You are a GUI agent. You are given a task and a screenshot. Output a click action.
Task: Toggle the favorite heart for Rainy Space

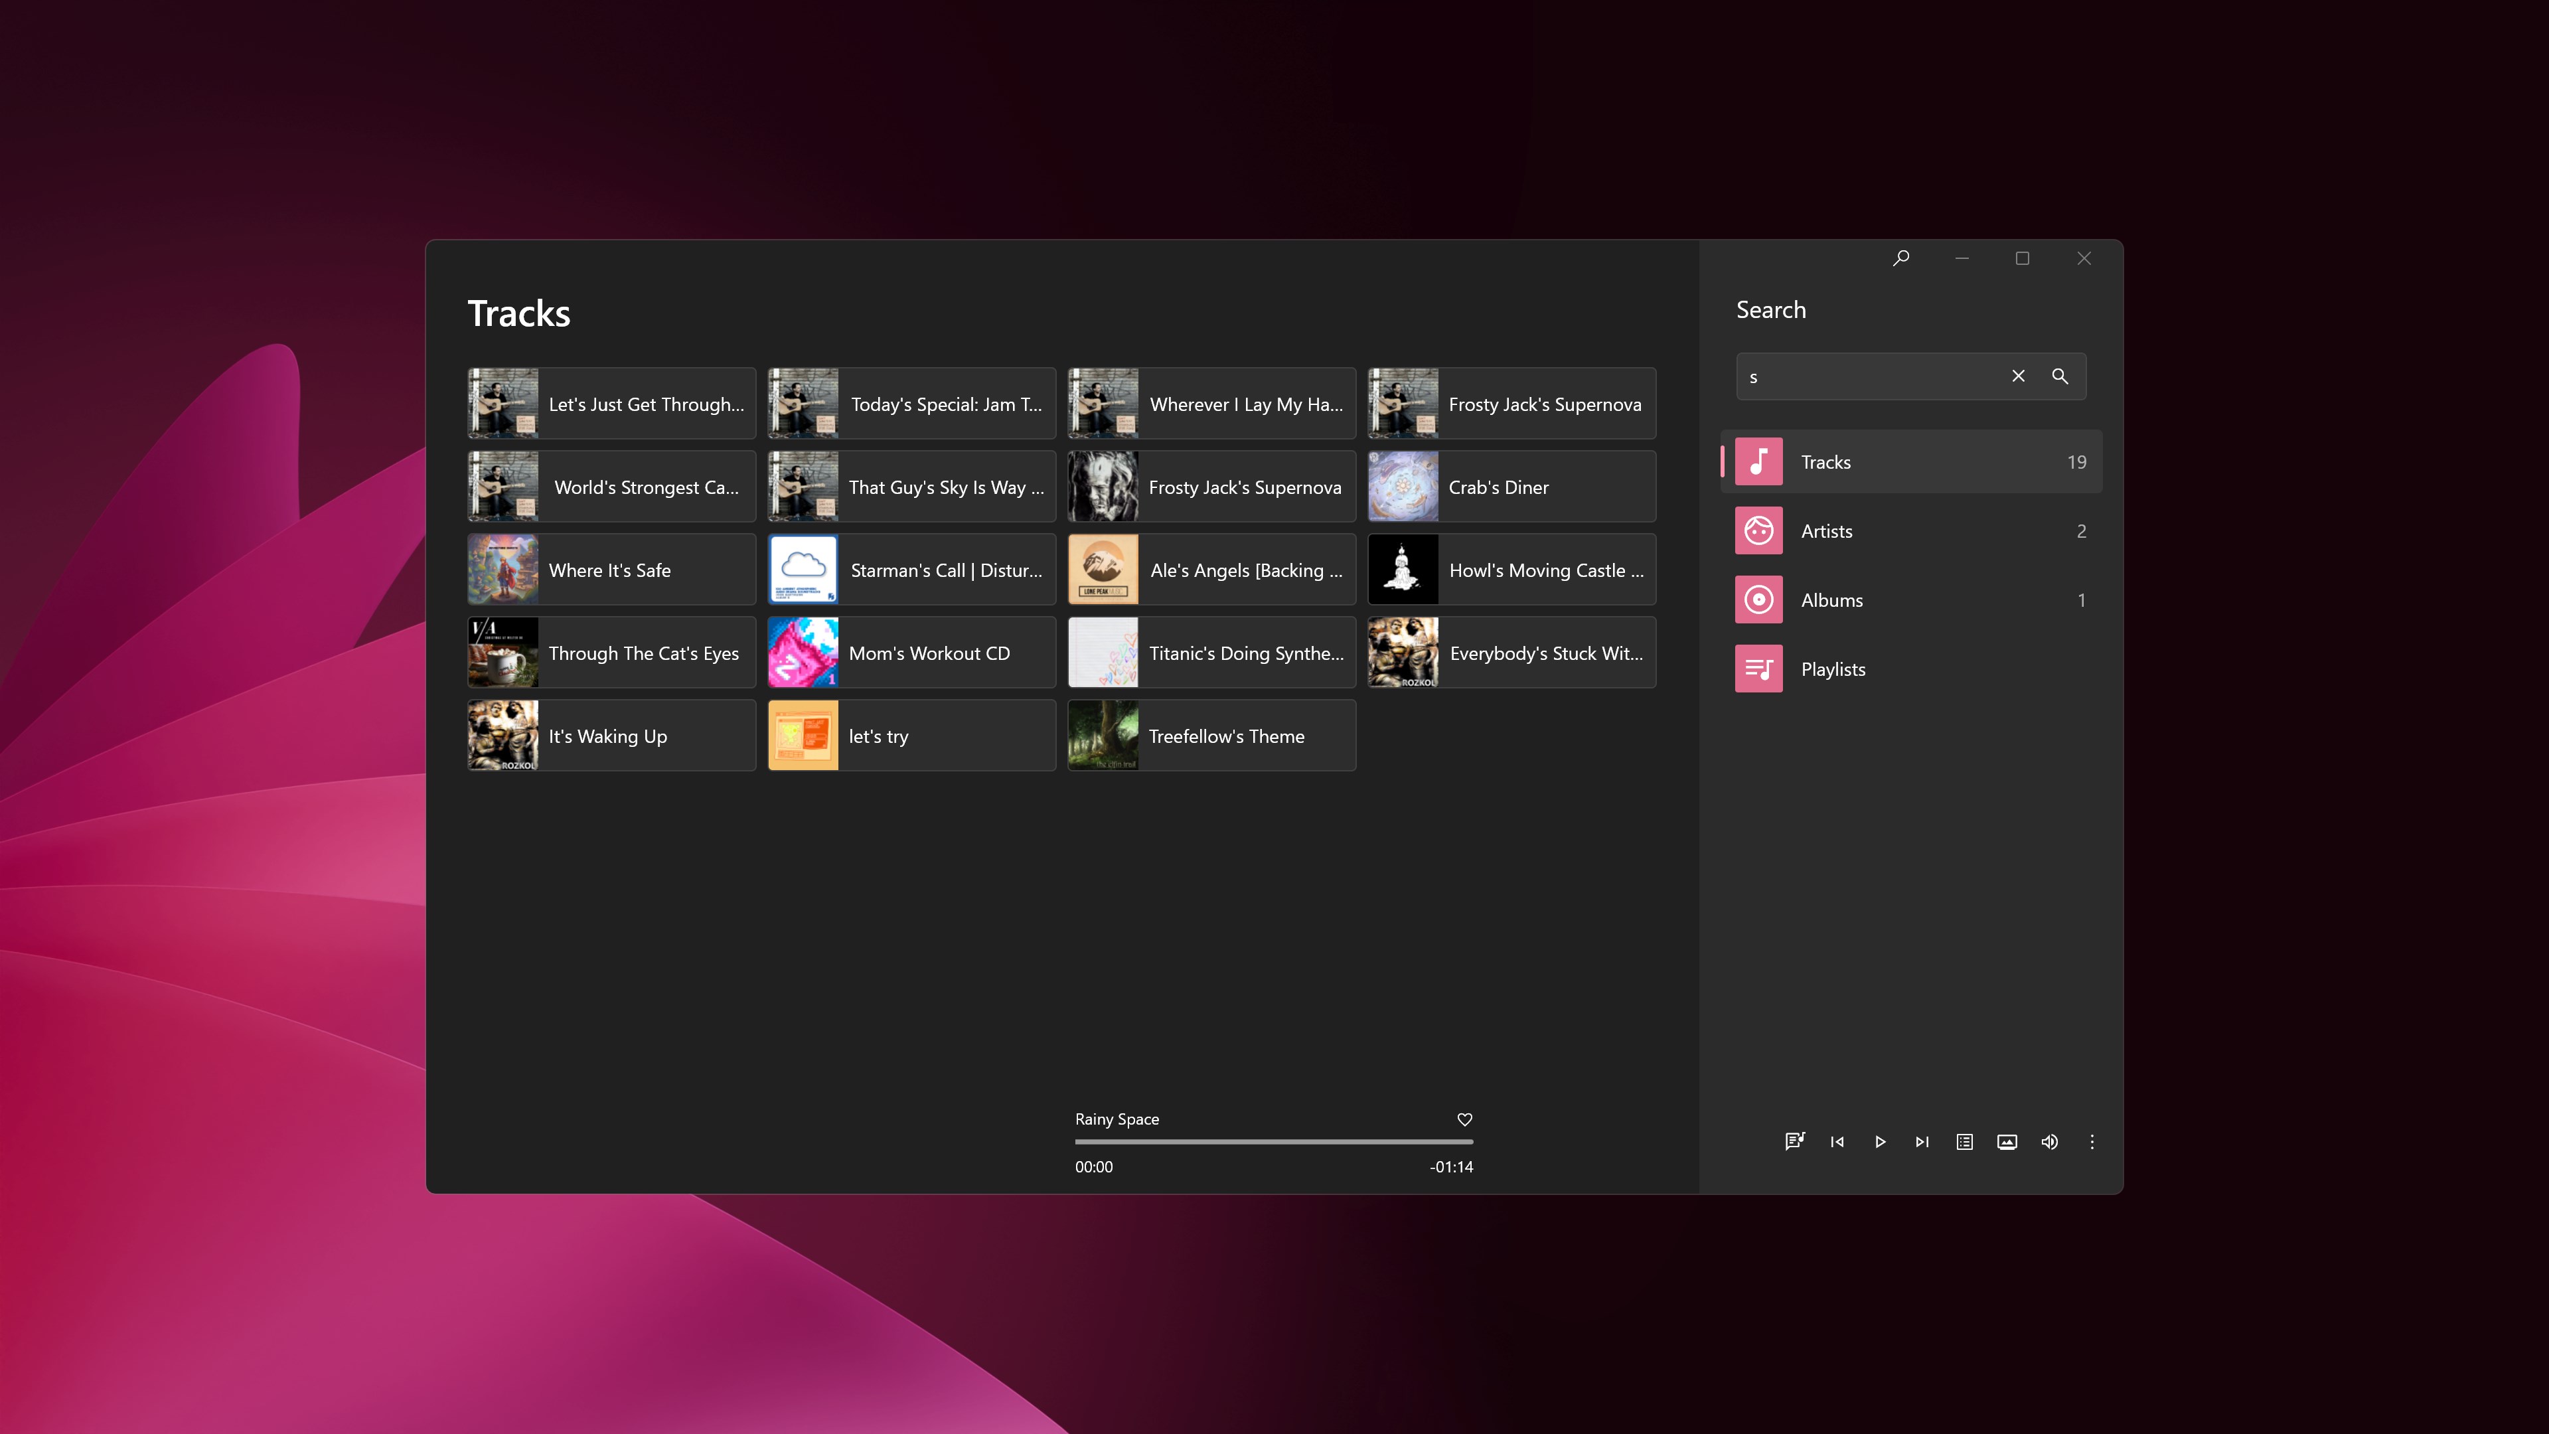pos(1464,1119)
